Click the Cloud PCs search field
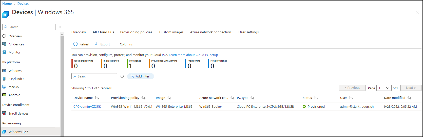 (x=94, y=76)
